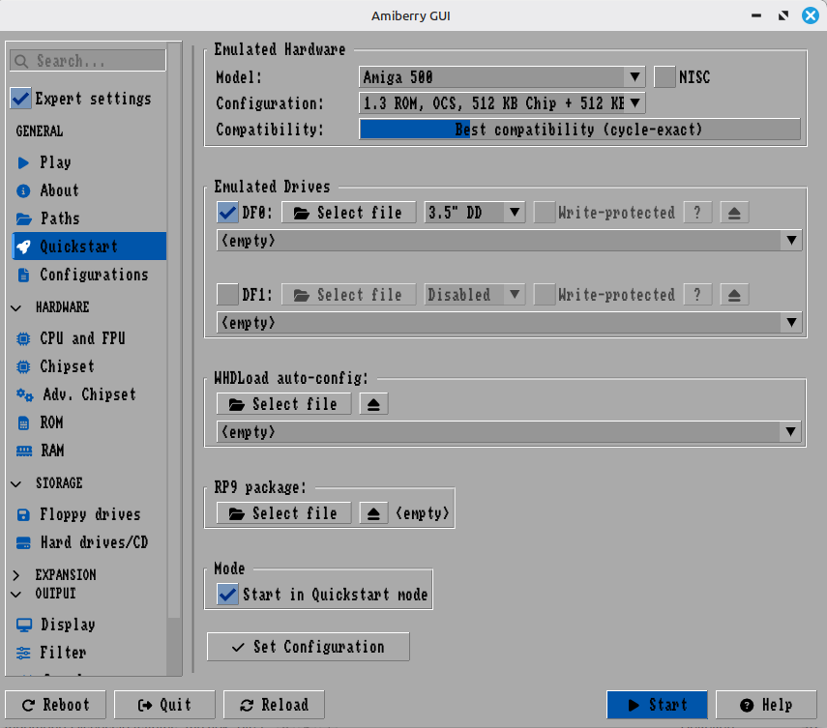Click Select file for RP9 package
This screenshot has height=728, width=827.
pyautogui.click(x=283, y=513)
